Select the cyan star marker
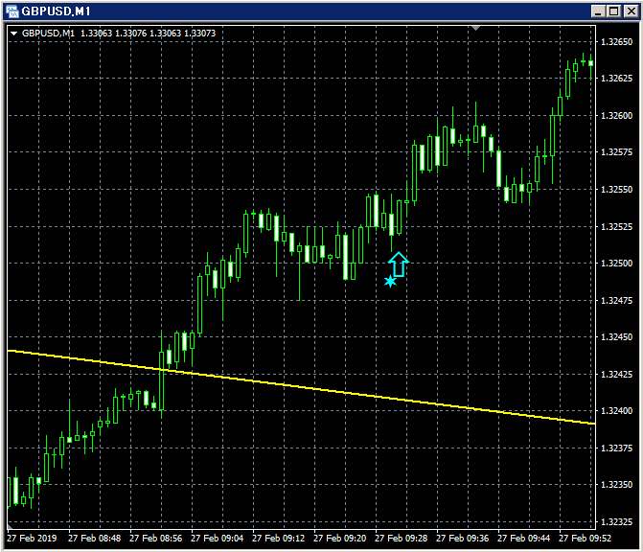The height and width of the screenshot is (552, 643). tap(390, 282)
